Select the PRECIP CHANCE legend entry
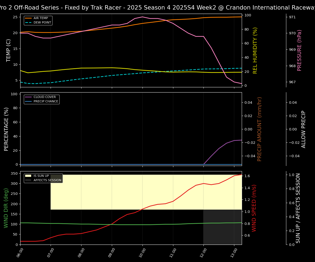315x262 pixels. tap(46, 102)
